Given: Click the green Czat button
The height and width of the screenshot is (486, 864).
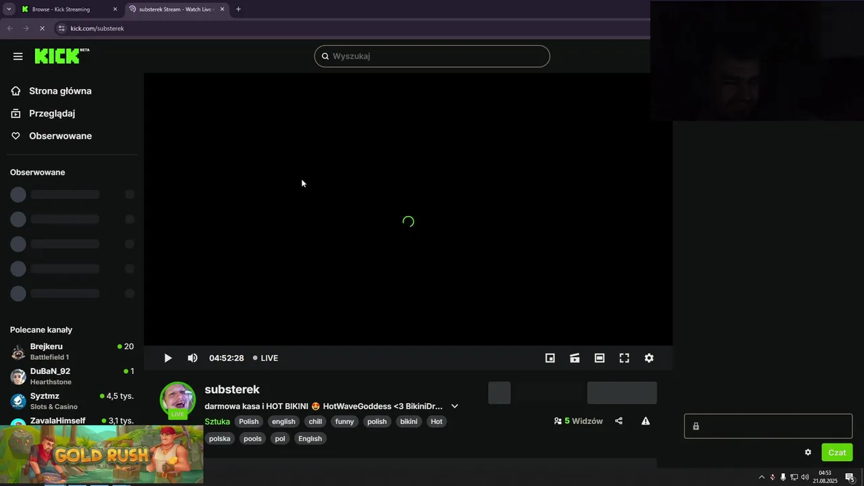Looking at the screenshot, I should [837, 452].
